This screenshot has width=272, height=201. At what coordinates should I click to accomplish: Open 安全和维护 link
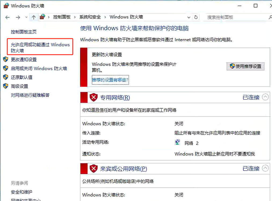click(x=21, y=192)
